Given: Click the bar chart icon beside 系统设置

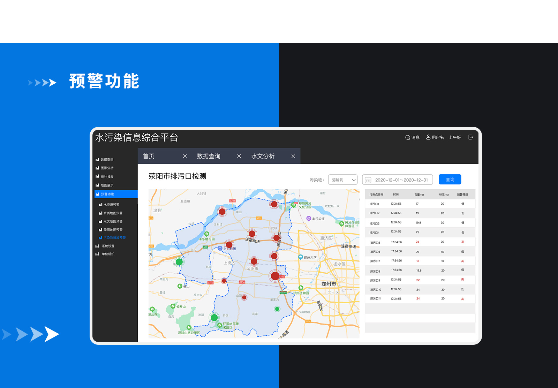Looking at the screenshot, I should [x=97, y=246].
